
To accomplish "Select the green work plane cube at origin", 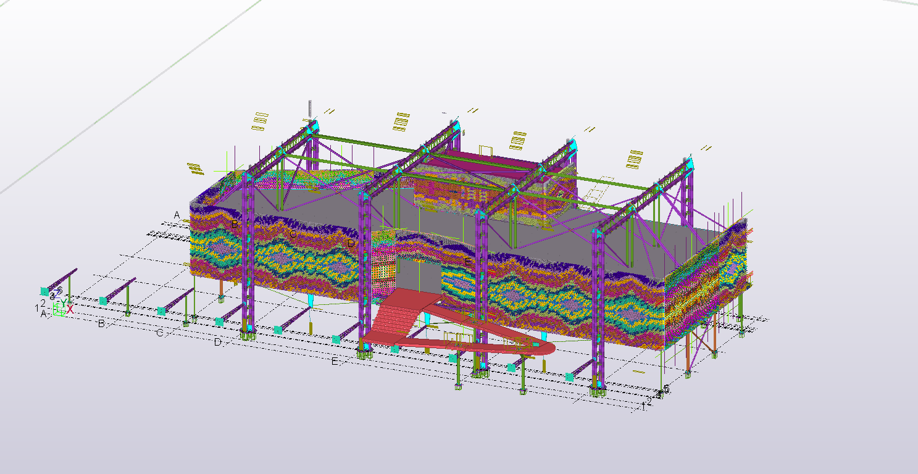I will click(x=57, y=310).
